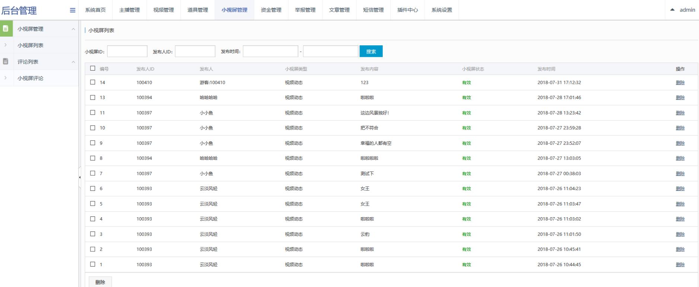Click the sidebar collapse handle arrow
The height and width of the screenshot is (287, 699).
point(80,177)
